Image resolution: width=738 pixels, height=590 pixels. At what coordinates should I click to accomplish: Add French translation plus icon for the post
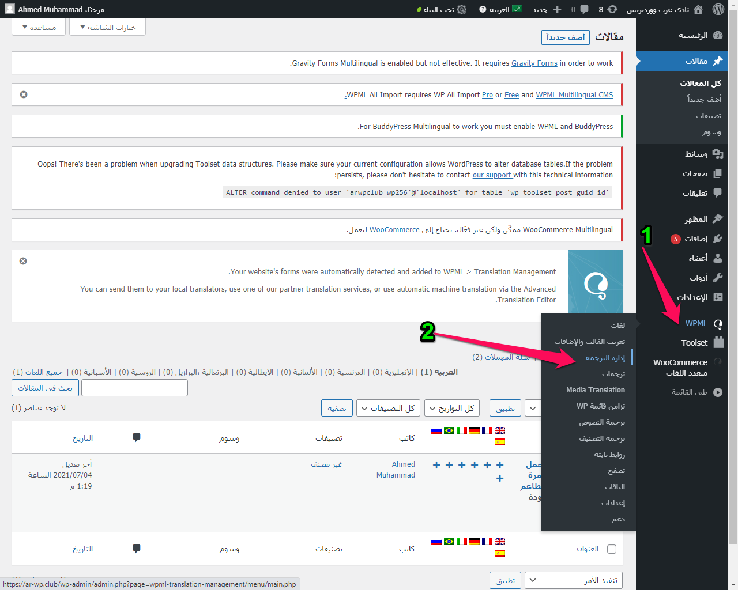pos(487,465)
